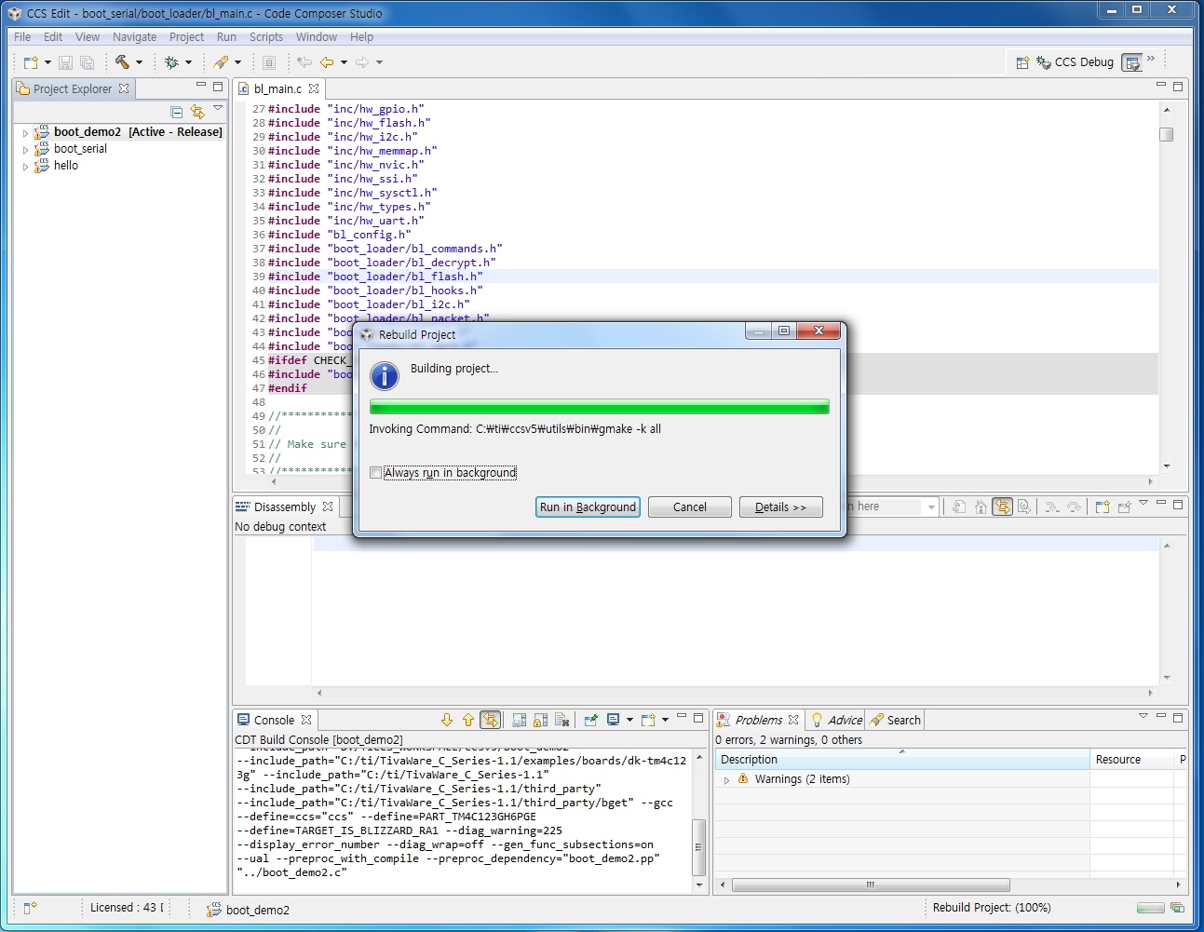The width and height of the screenshot is (1204, 932).
Task: Click the status bar progress indicator
Action: (1150, 908)
